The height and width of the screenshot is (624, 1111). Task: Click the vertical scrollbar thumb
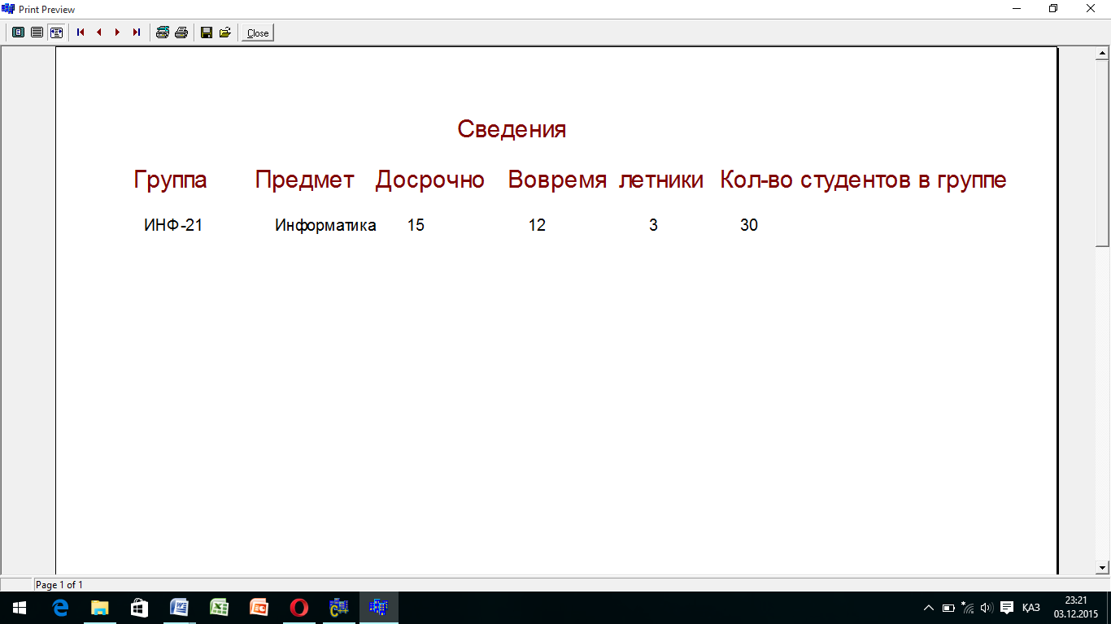pyautogui.click(x=1103, y=154)
